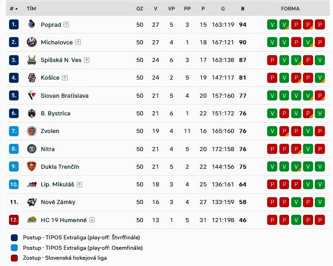333x266 pixels.
Task: Open the Nitra team page link
Action: pos(48,149)
